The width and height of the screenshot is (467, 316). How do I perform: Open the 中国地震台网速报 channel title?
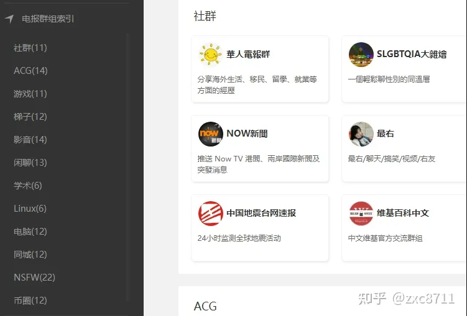(261, 213)
